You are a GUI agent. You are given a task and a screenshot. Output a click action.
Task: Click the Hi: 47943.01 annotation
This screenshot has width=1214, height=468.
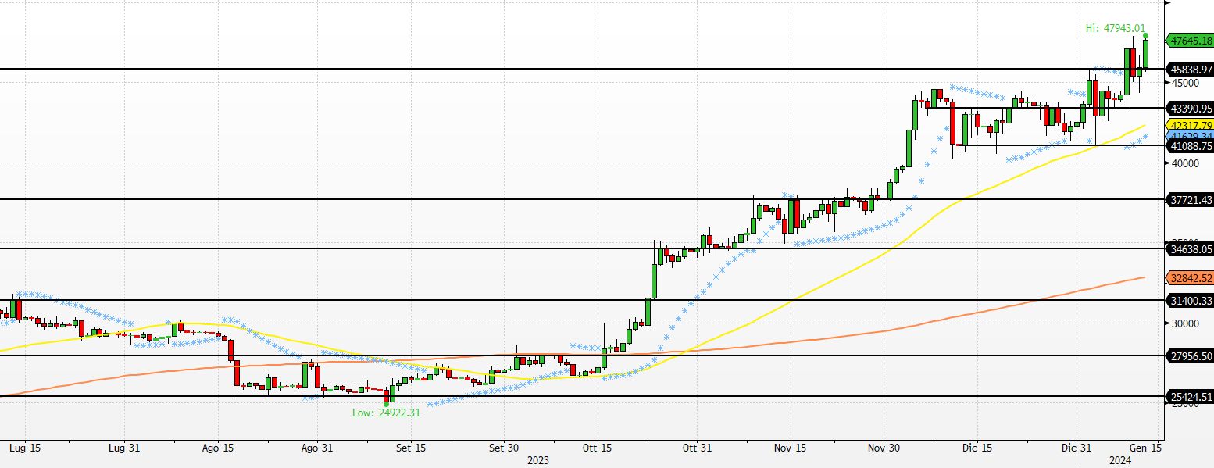point(1116,28)
